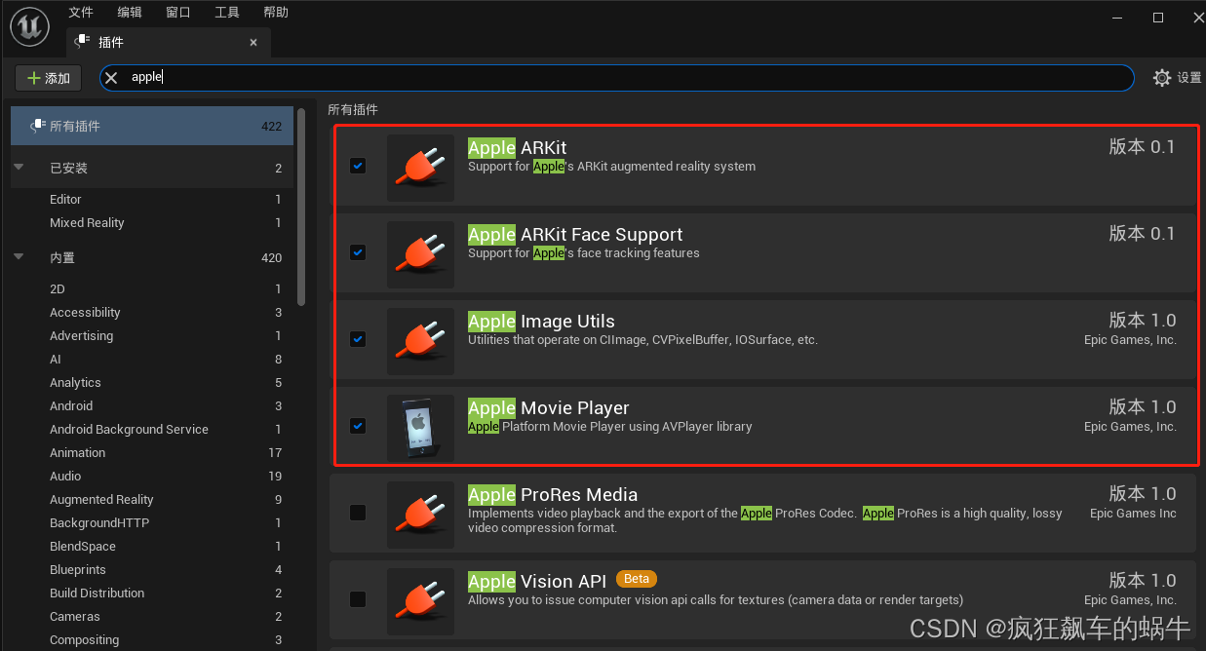Click the Apple ARKit Face Support plug icon
This screenshot has width=1206, height=651.
click(x=420, y=254)
